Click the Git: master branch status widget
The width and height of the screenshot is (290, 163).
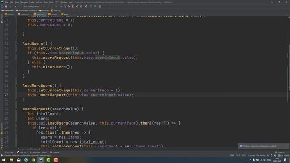[x=261, y=156]
